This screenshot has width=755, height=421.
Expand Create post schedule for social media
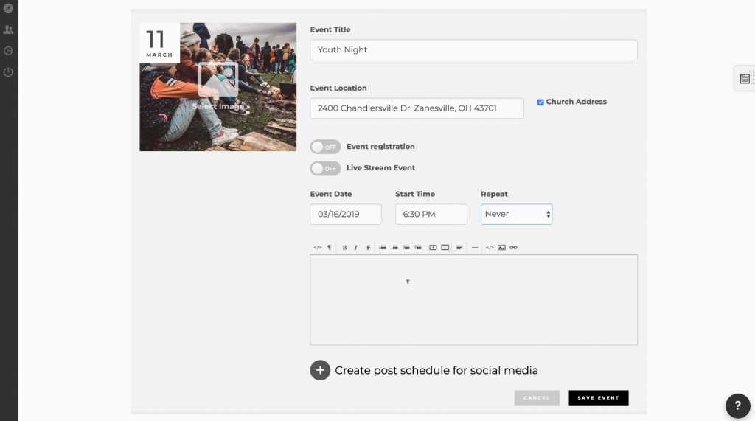pyautogui.click(x=319, y=370)
